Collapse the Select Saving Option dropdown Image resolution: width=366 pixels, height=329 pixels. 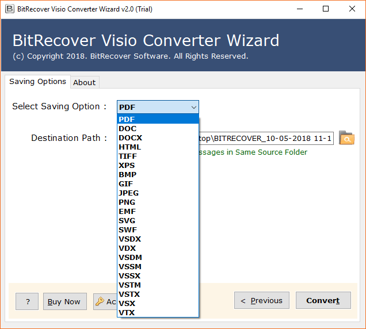(193, 108)
